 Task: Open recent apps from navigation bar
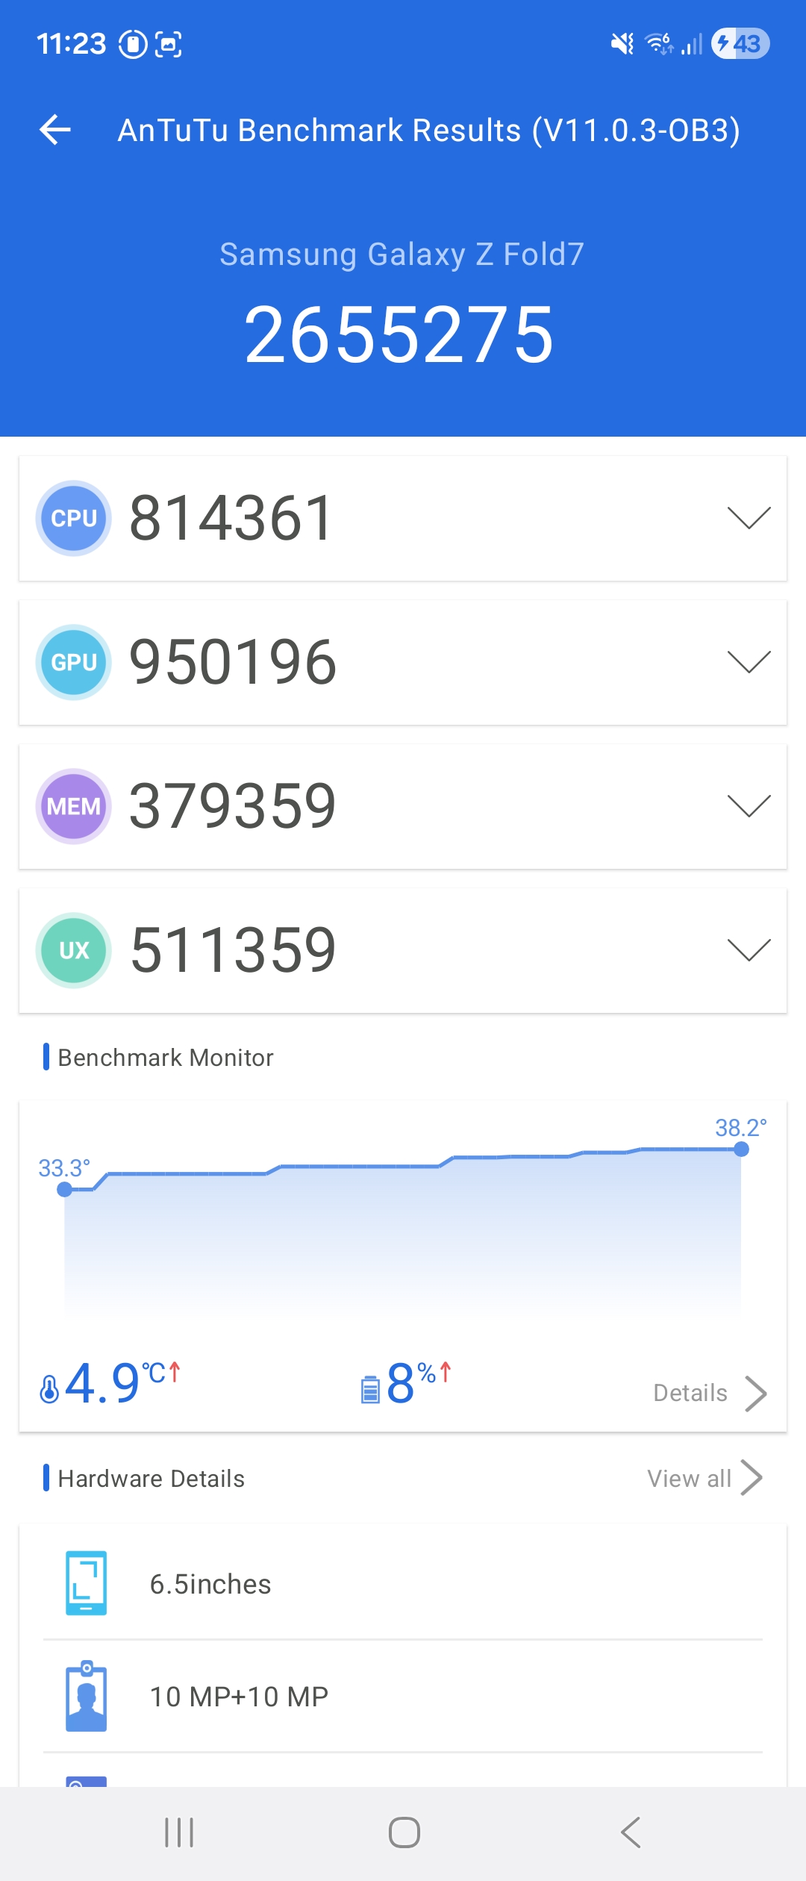(x=179, y=1832)
